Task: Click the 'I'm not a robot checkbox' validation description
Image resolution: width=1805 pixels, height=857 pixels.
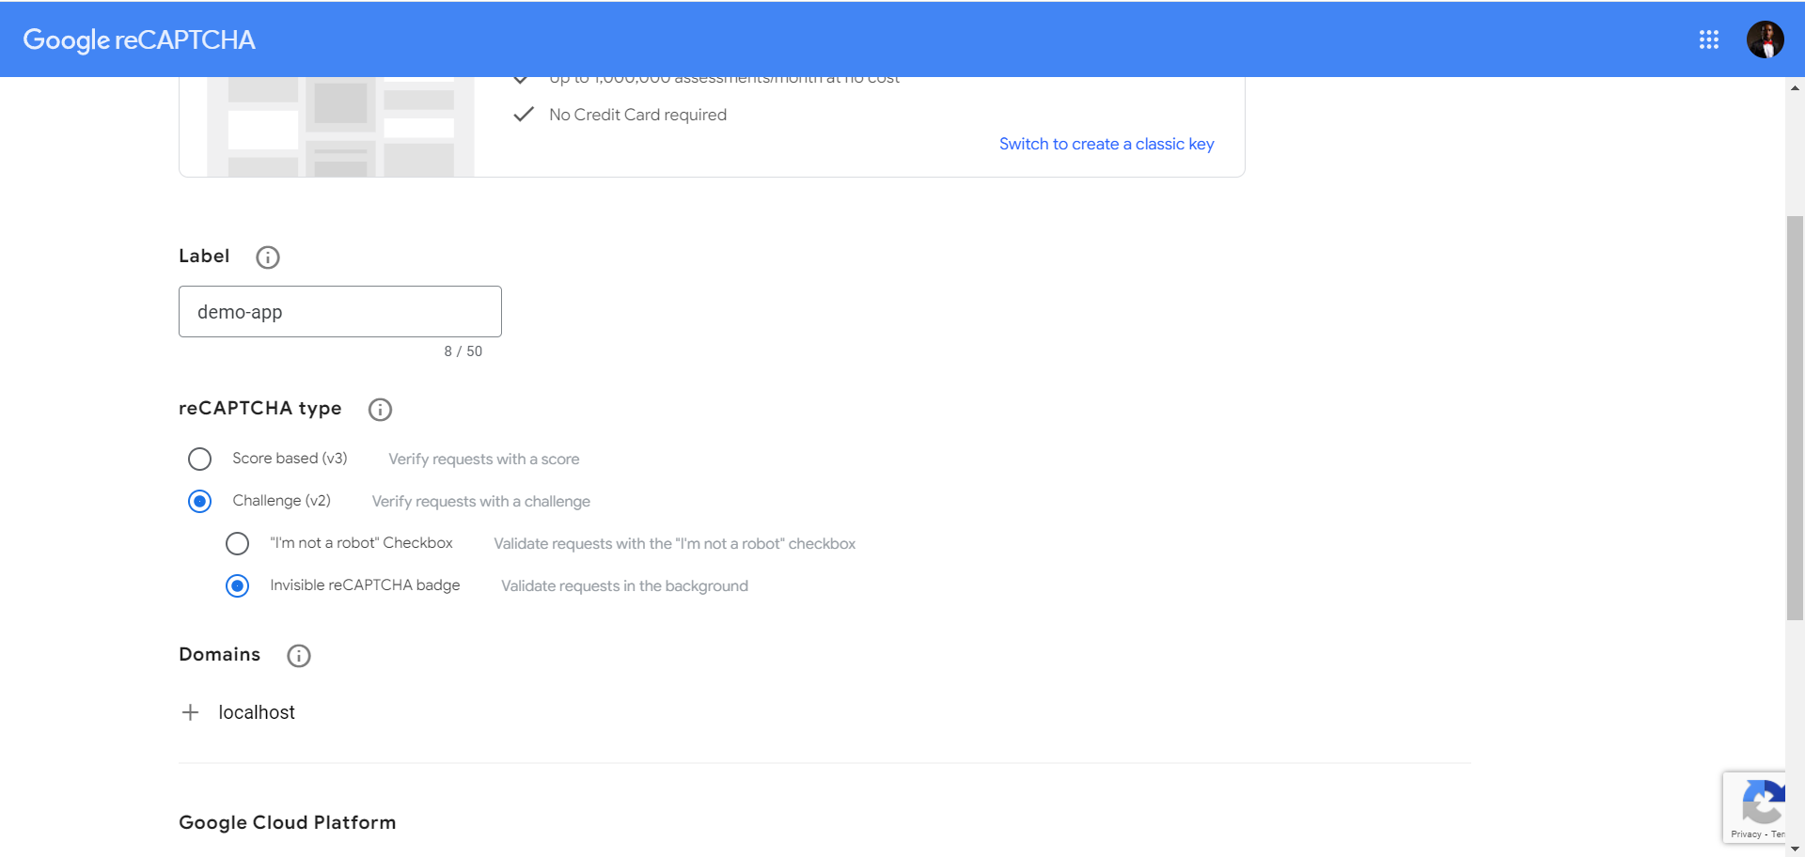Action: tap(675, 544)
